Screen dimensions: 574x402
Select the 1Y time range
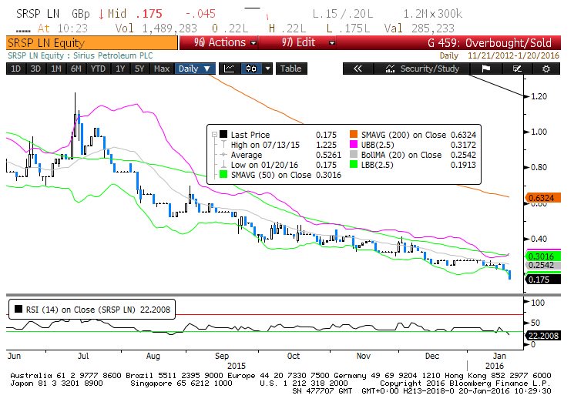point(120,69)
